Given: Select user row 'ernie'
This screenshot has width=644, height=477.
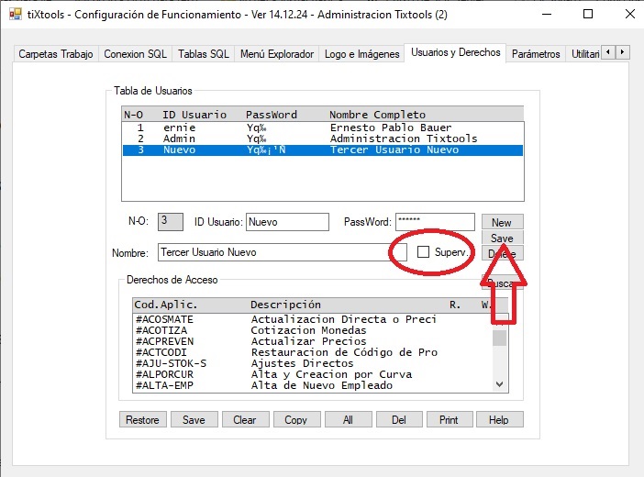Looking at the screenshot, I should [x=323, y=128].
